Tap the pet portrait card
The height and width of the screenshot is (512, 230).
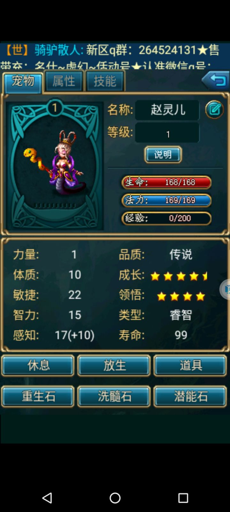tap(55, 166)
